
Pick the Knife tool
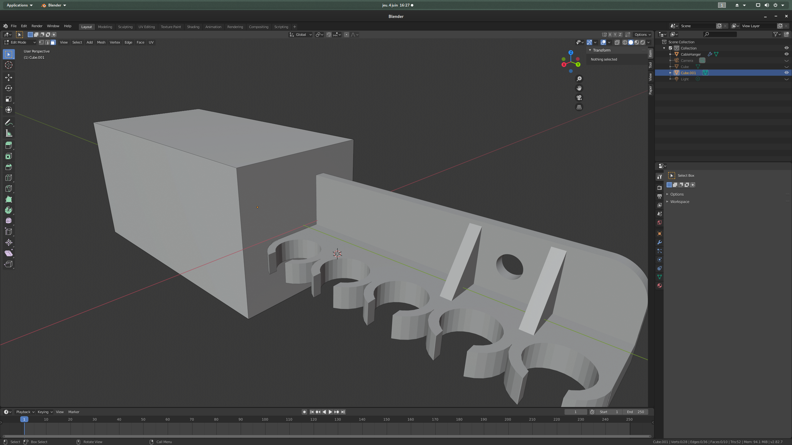(x=9, y=189)
